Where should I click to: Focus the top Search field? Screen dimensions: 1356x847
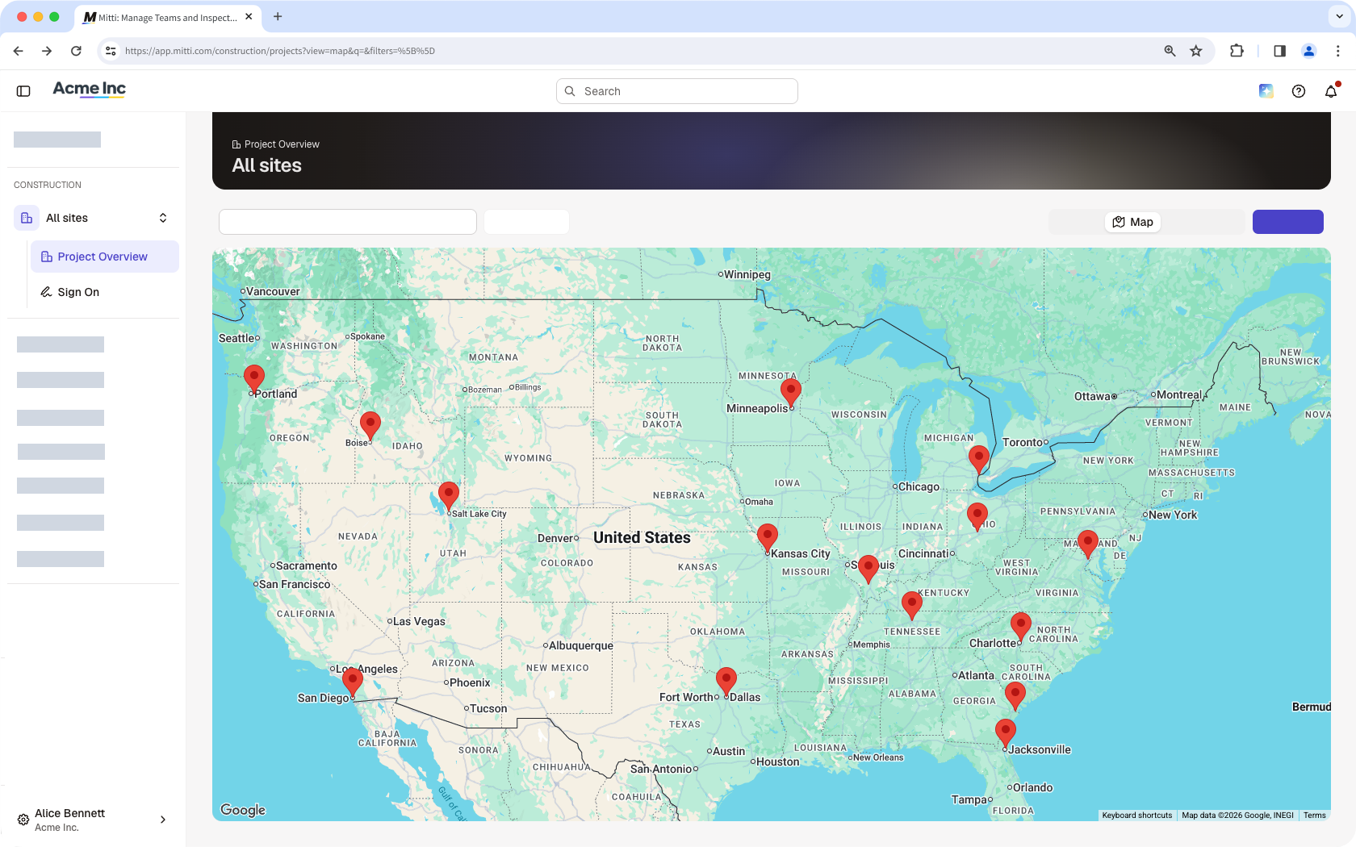point(677,91)
